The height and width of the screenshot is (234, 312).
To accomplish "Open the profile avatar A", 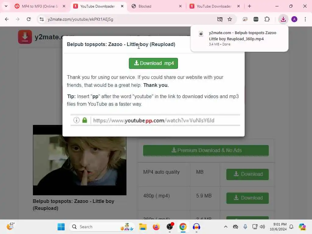I will click(294, 19).
